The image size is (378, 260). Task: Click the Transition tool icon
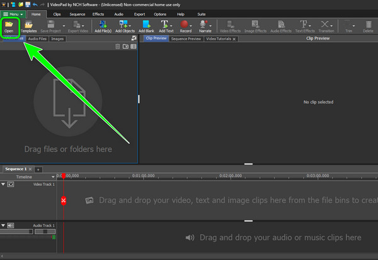tap(324, 24)
